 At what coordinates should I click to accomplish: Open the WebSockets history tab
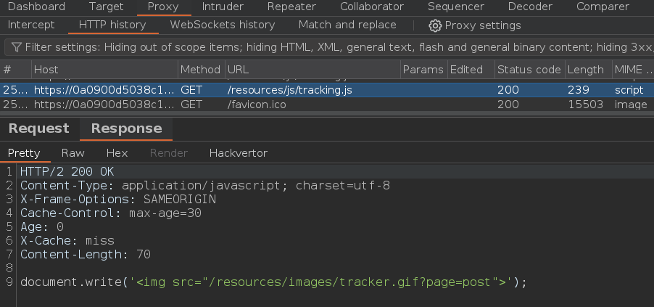pyautogui.click(x=222, y=25)
